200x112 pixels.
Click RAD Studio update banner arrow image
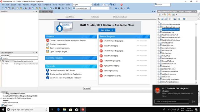(x=59, y=28)
